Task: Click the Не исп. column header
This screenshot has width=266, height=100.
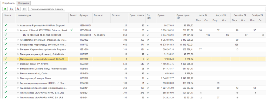Action: click(9, 18)
